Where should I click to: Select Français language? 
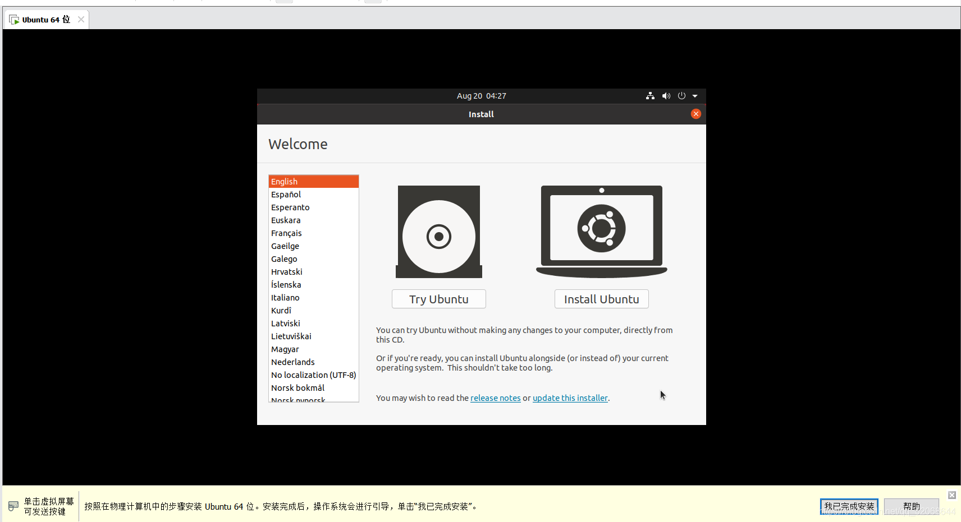[x=314, y=233]
